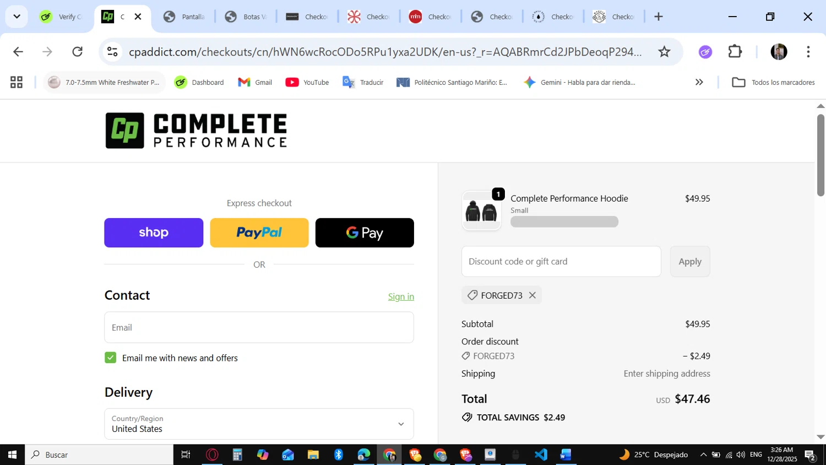The image size is (826, 465).
Task: Go back to the previous page
Action: coord(18,52)
